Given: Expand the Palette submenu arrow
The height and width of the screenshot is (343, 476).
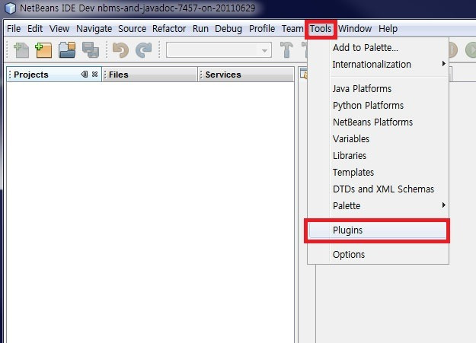Looking at the screenshot, I should (x=443, y=205).
